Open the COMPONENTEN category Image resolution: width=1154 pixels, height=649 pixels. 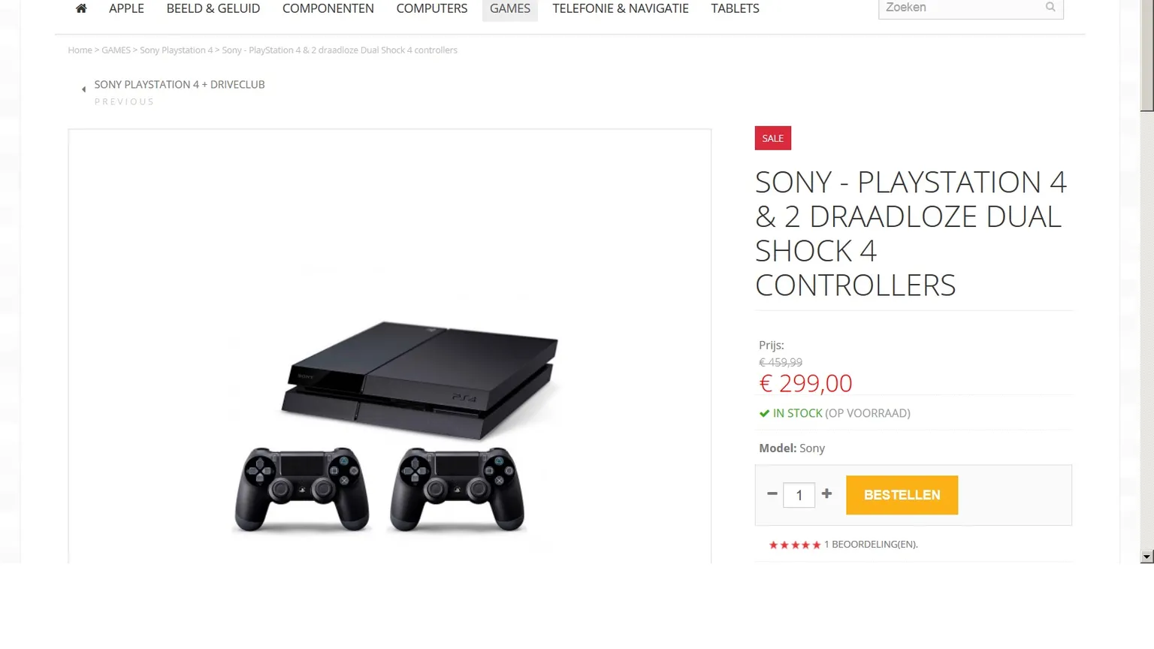click(x=328, y=8)
